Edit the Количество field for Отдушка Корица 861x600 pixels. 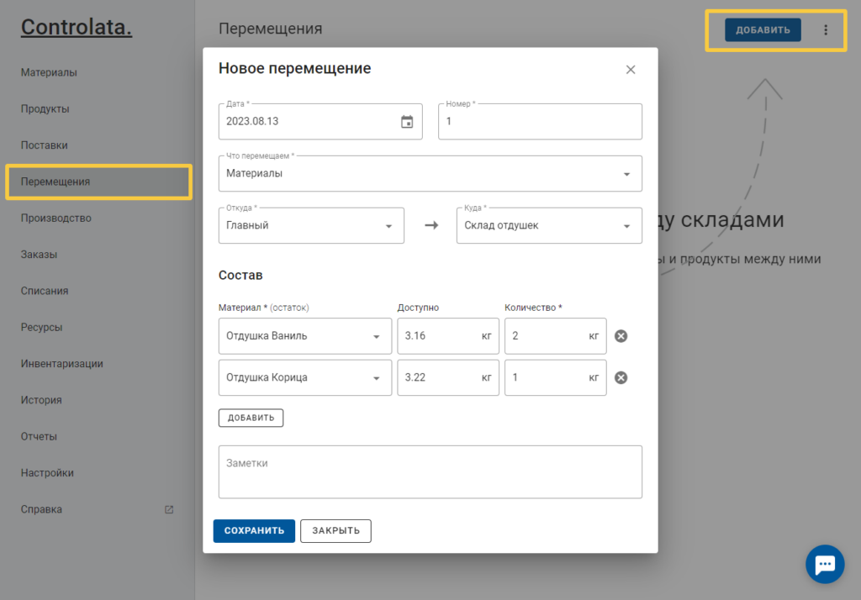[x=555, y=377]
